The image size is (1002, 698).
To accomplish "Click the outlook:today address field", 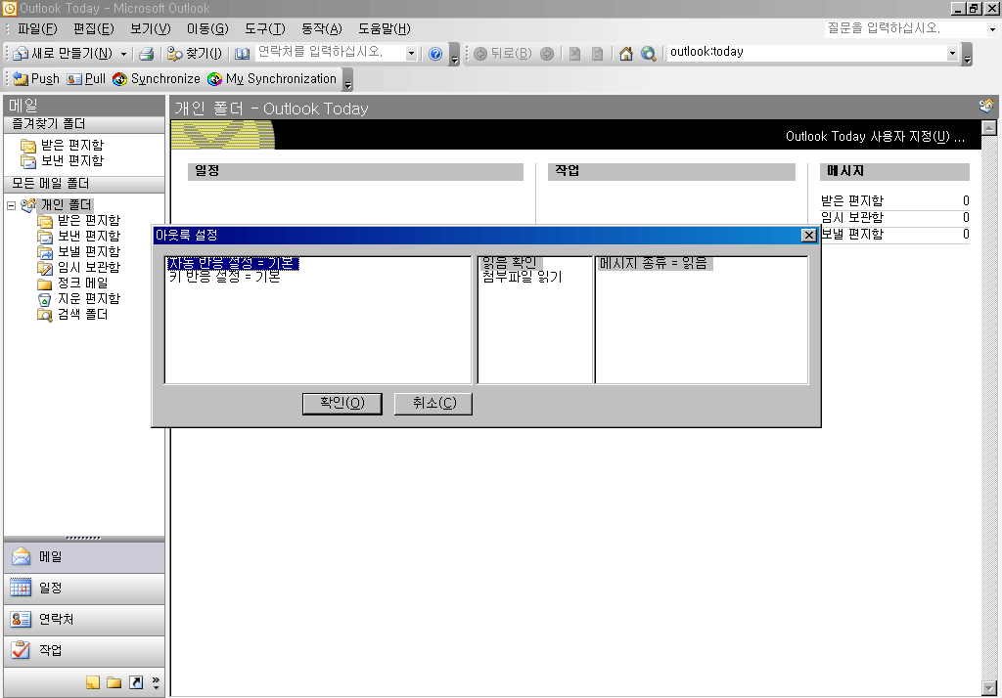I will (x=807, y=53).
